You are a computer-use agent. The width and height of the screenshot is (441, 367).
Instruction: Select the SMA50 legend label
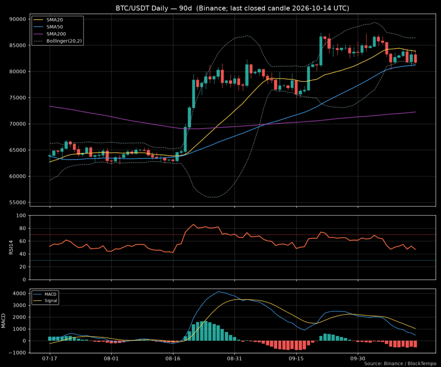click(x=55, y=27)
